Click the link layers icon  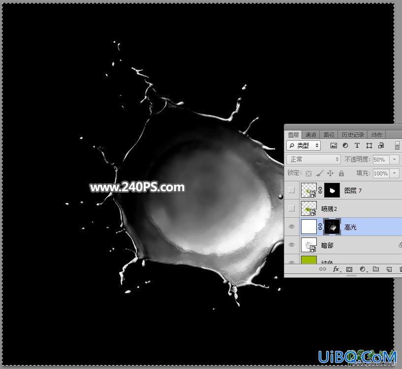click(x=323, y=269)
